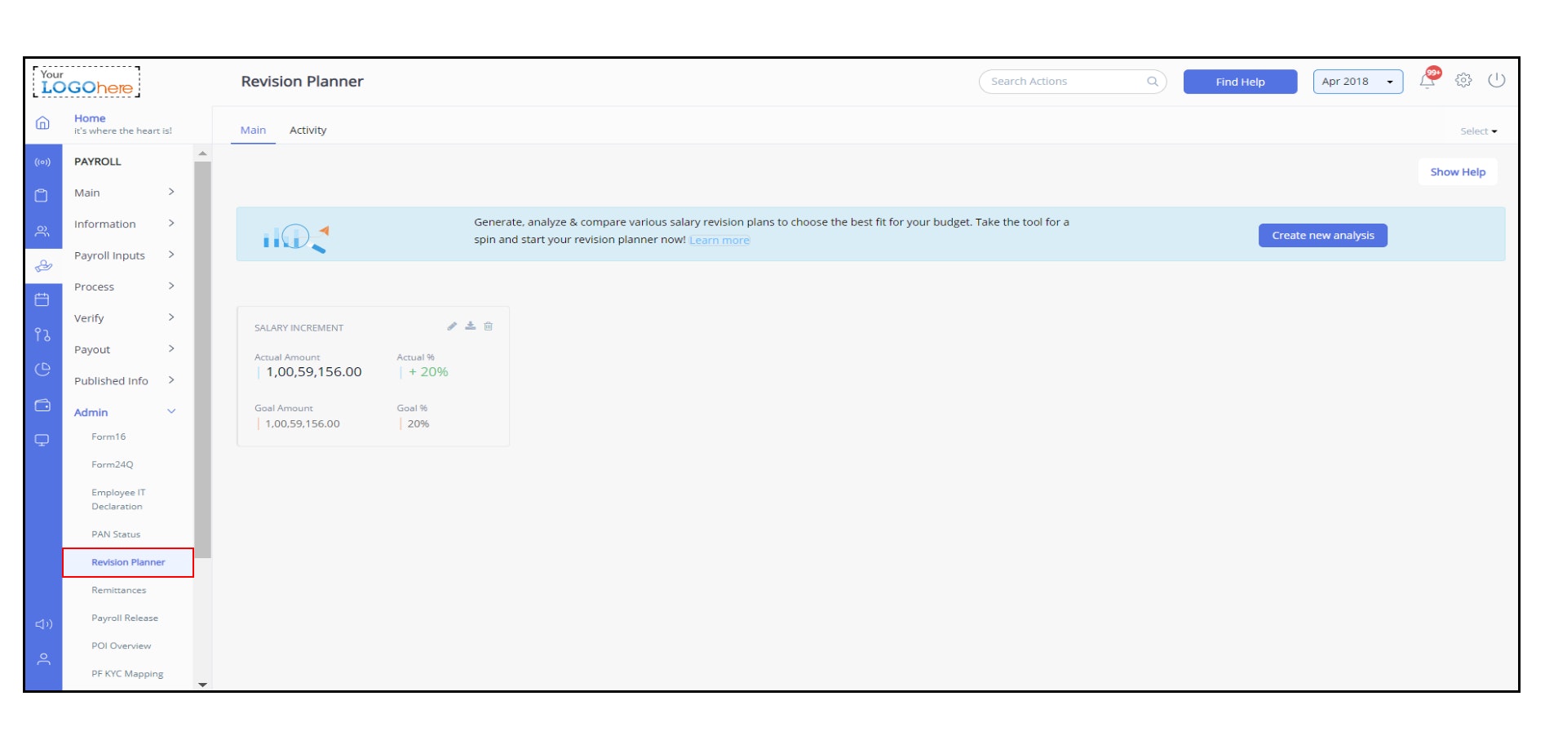
Task: Click Create new analysis button
Action: tap(1323, 235)
